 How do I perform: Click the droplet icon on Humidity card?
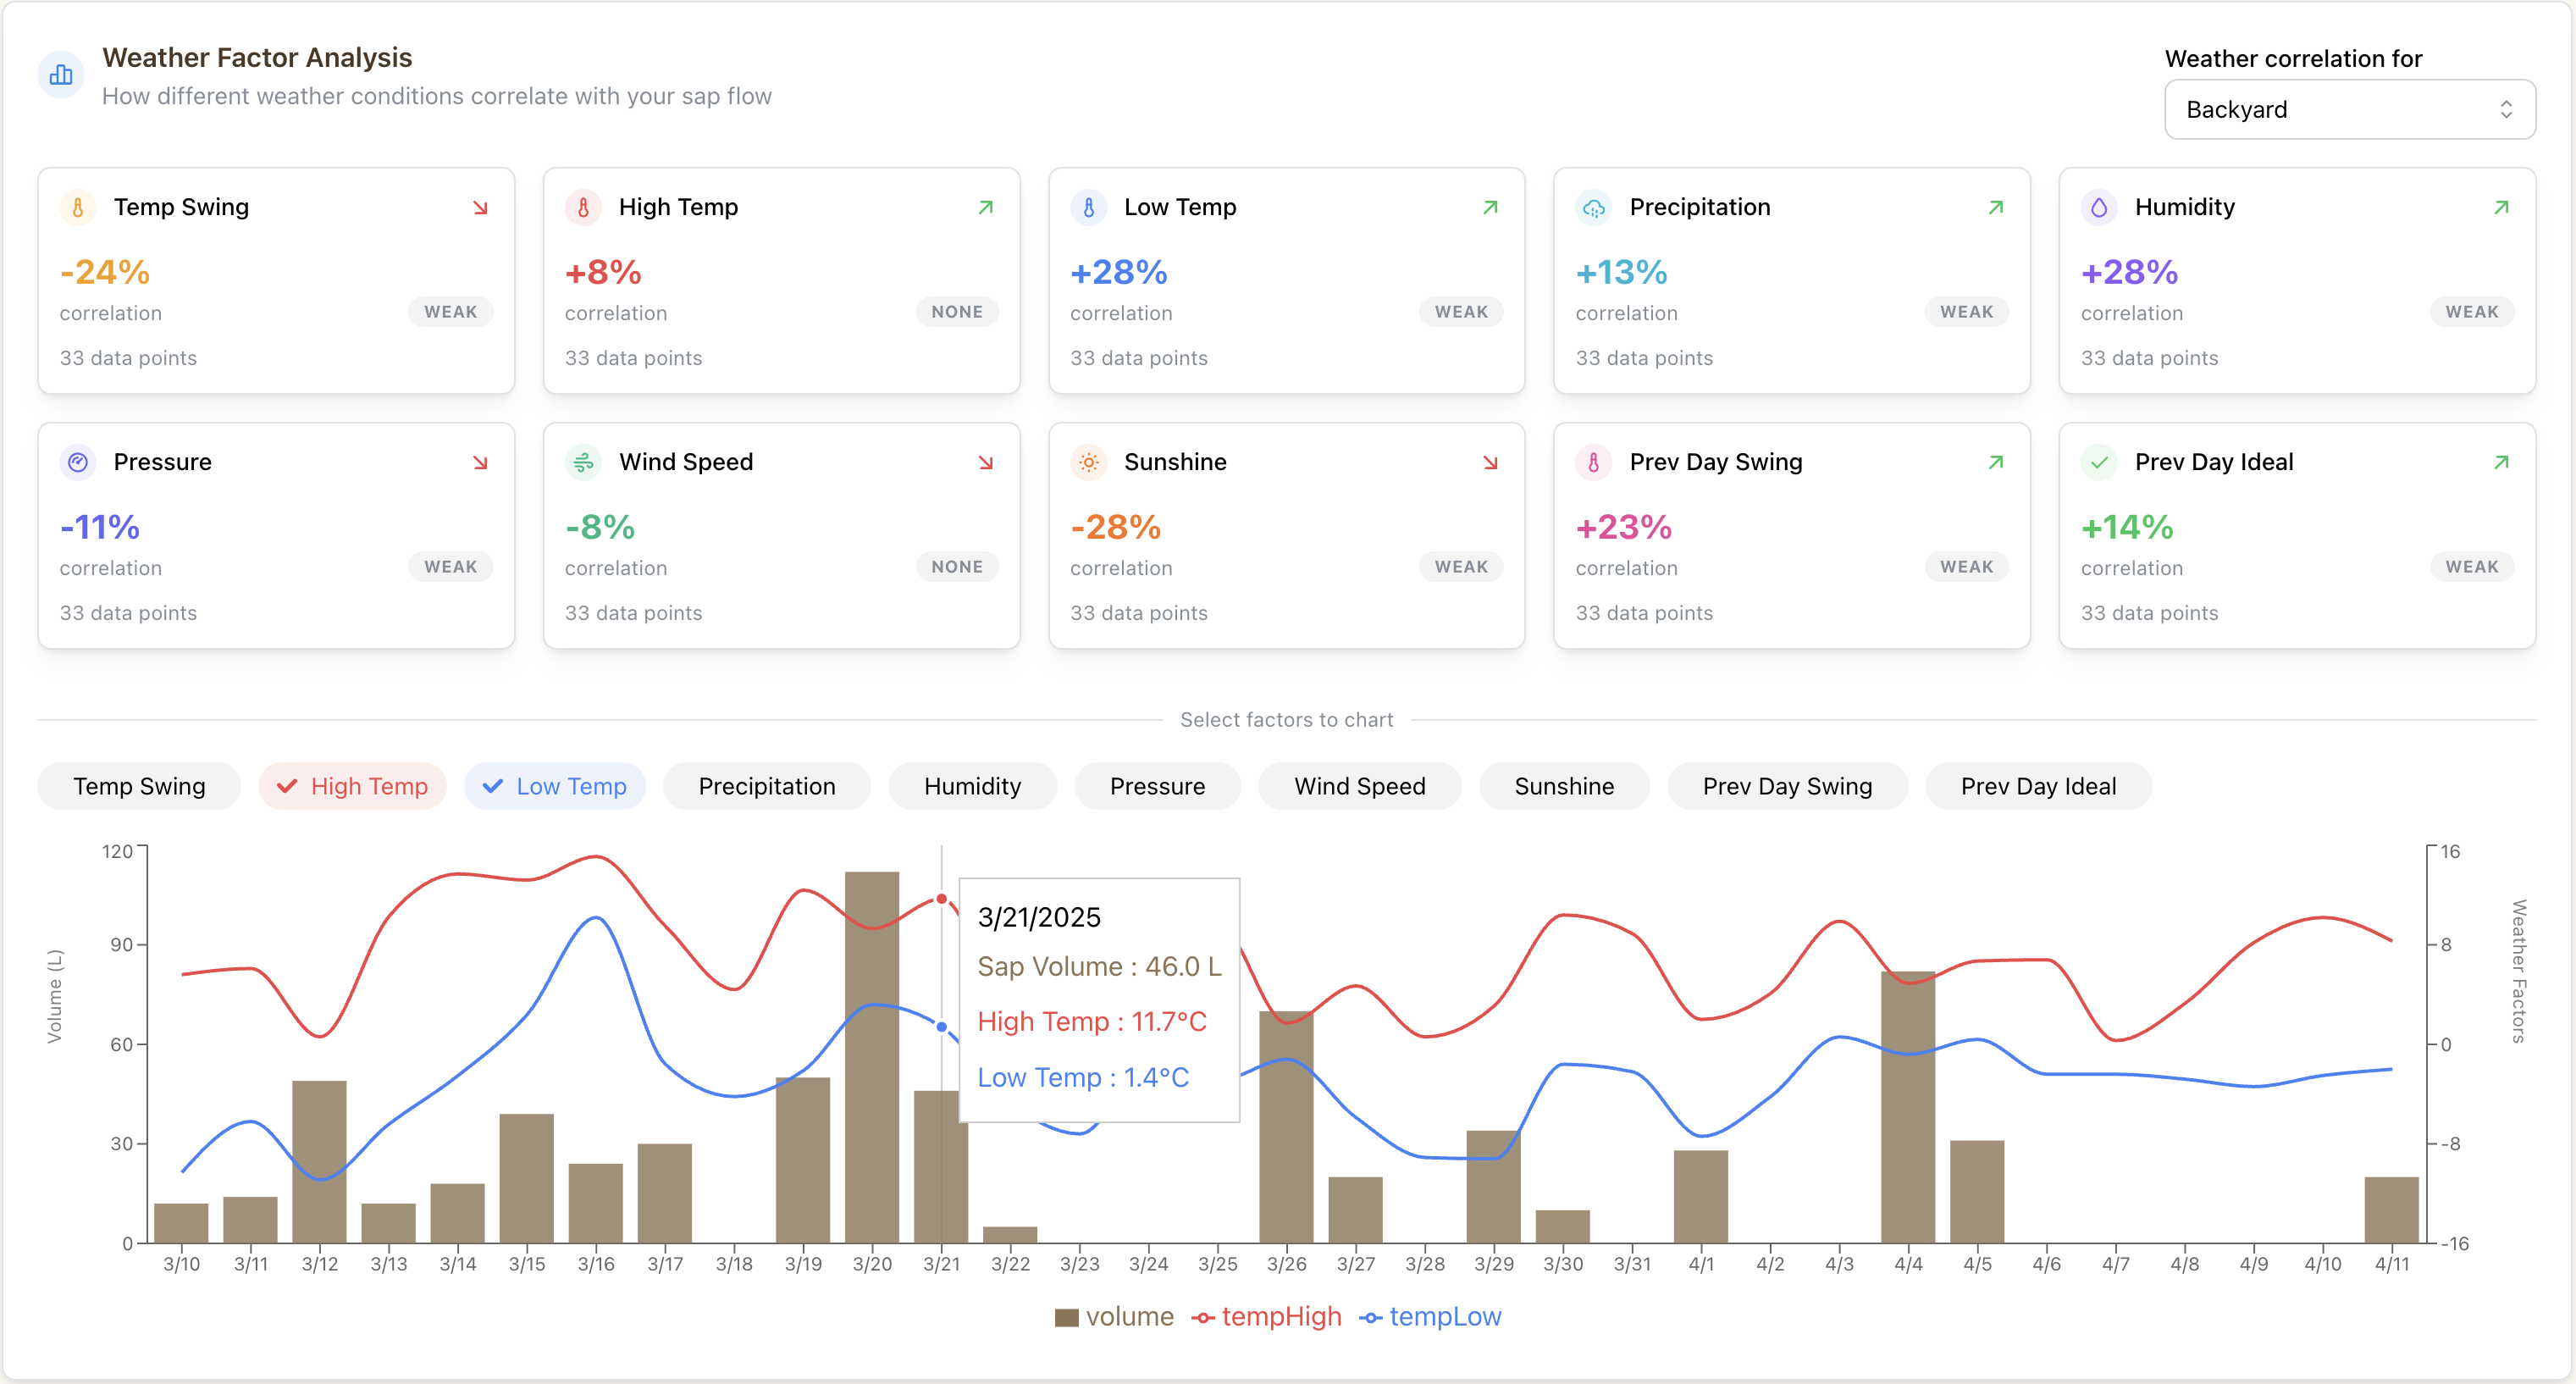tap(2098, 207)
